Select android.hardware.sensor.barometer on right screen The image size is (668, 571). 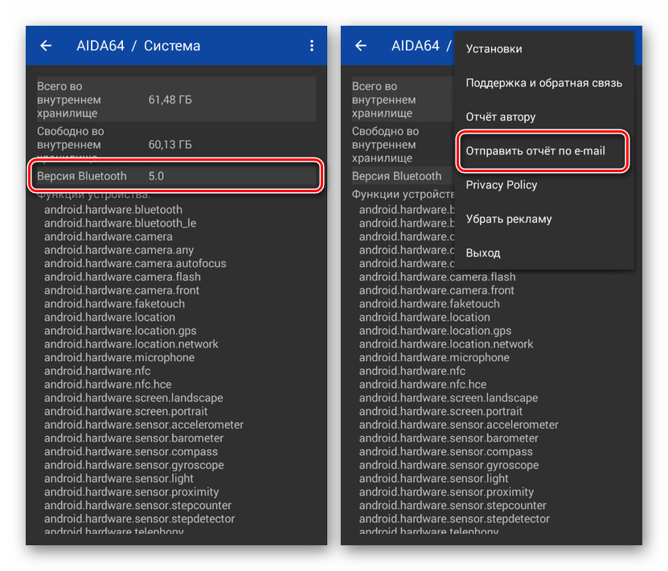(x=449, y=438)
